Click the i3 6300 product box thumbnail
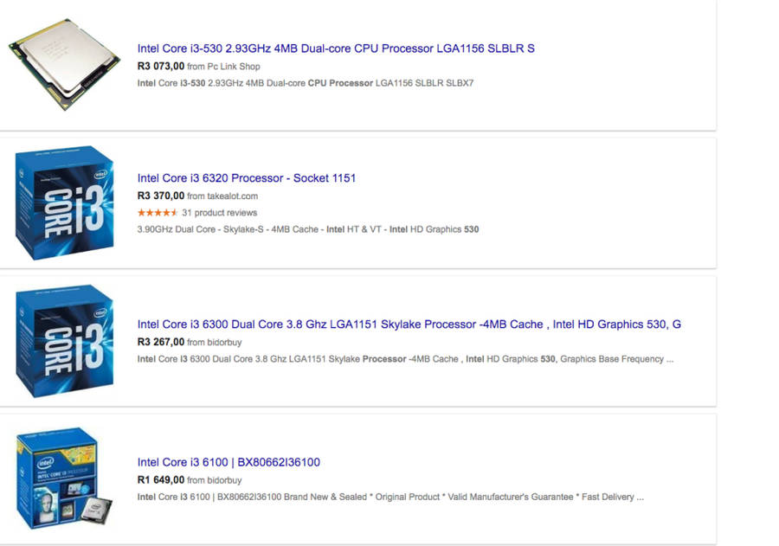The width and height of the screenshot is (779, 546). point(65,341)
